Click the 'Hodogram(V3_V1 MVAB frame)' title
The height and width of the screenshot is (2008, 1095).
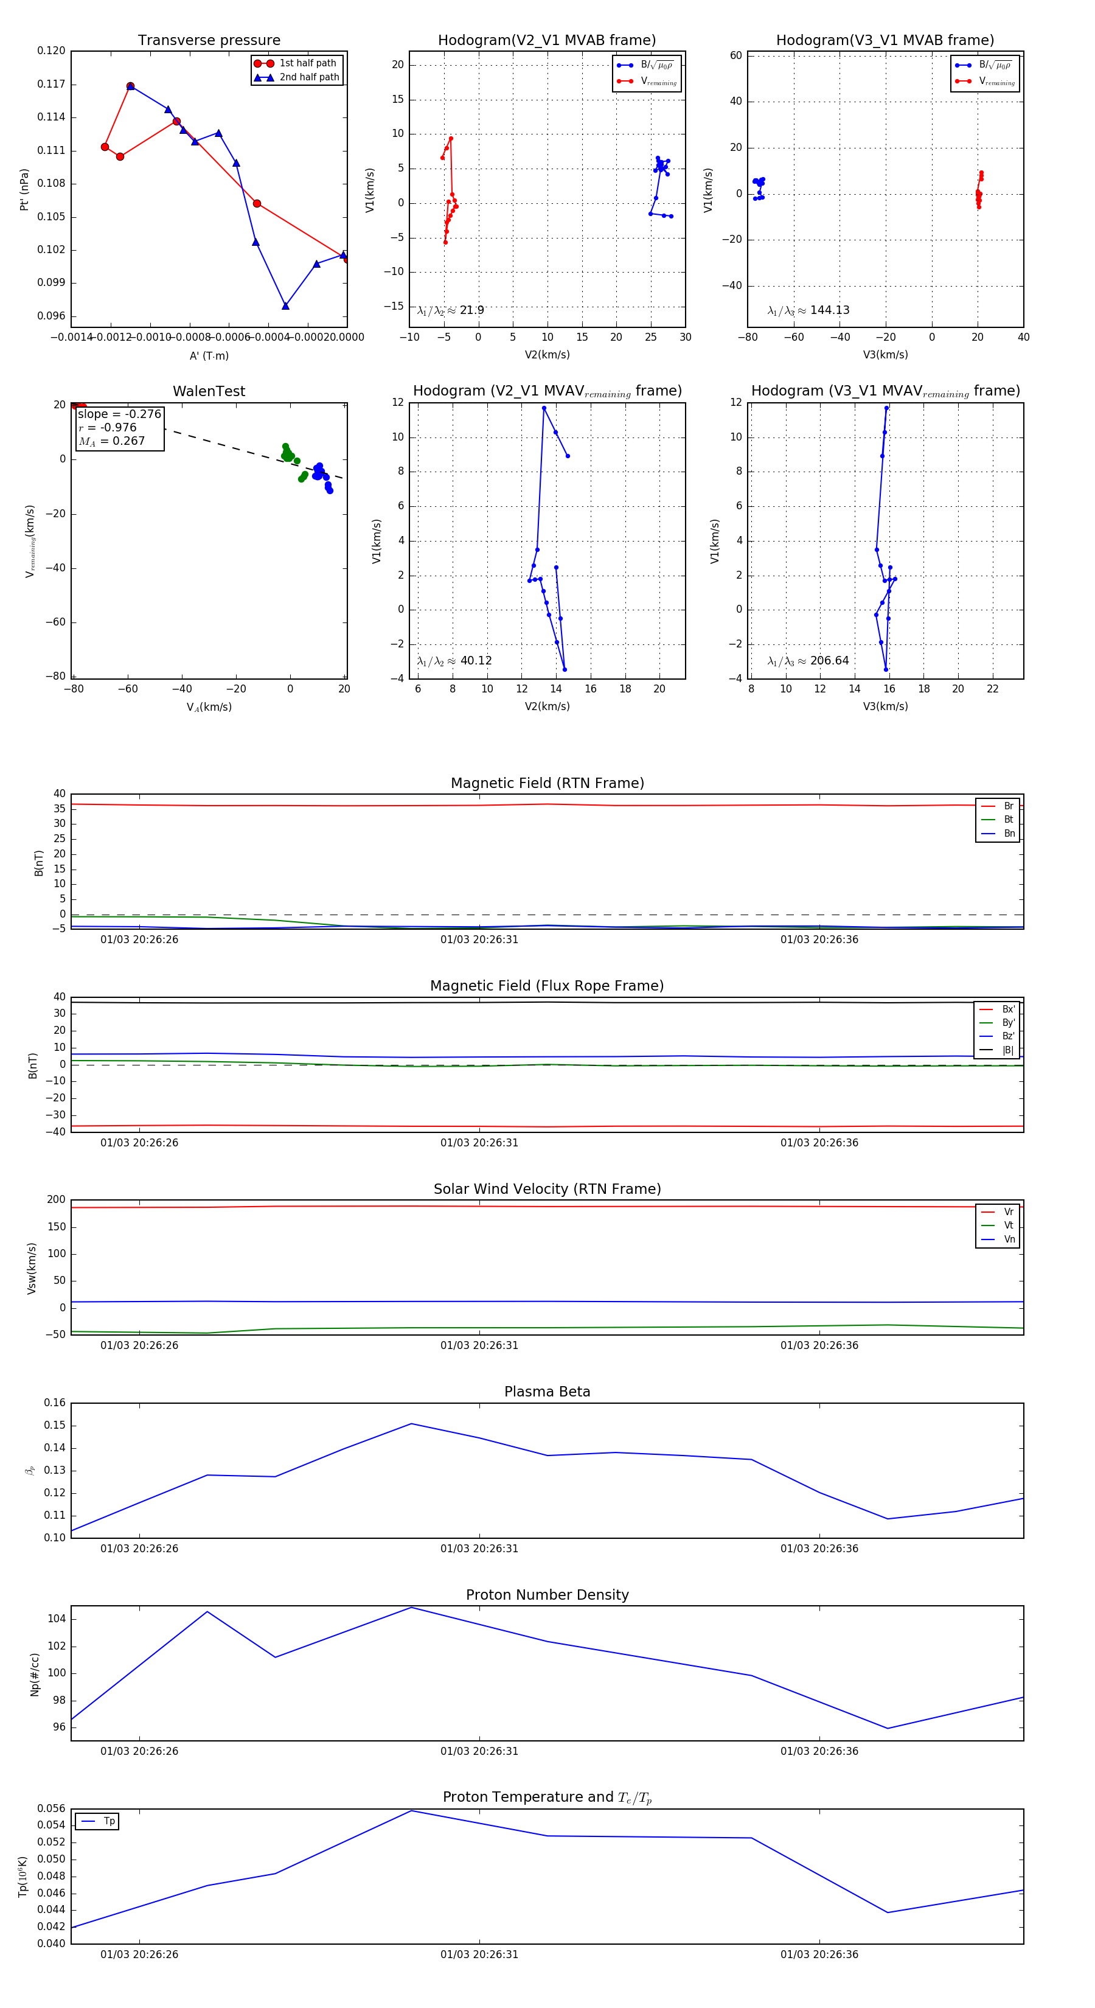point(885,41)
